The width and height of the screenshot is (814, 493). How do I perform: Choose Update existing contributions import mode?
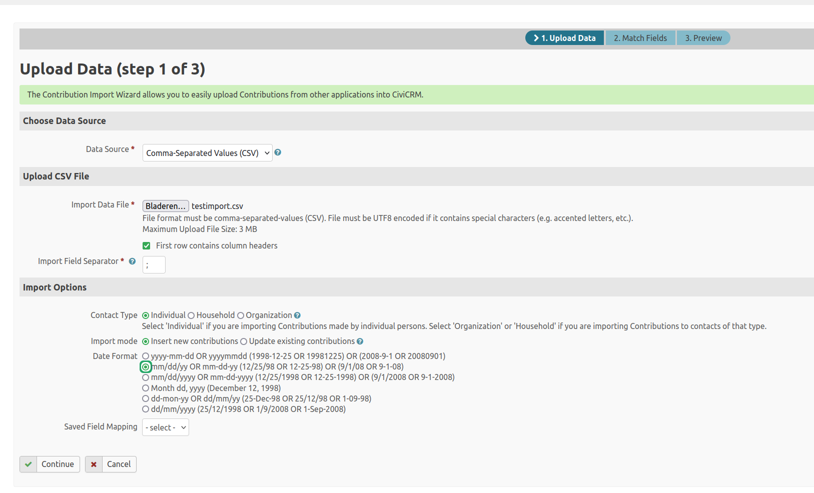pos(244,341)
